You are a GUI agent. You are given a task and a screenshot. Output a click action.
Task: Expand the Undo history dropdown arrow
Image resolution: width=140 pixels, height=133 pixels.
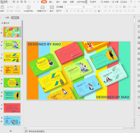coord(31,2)
